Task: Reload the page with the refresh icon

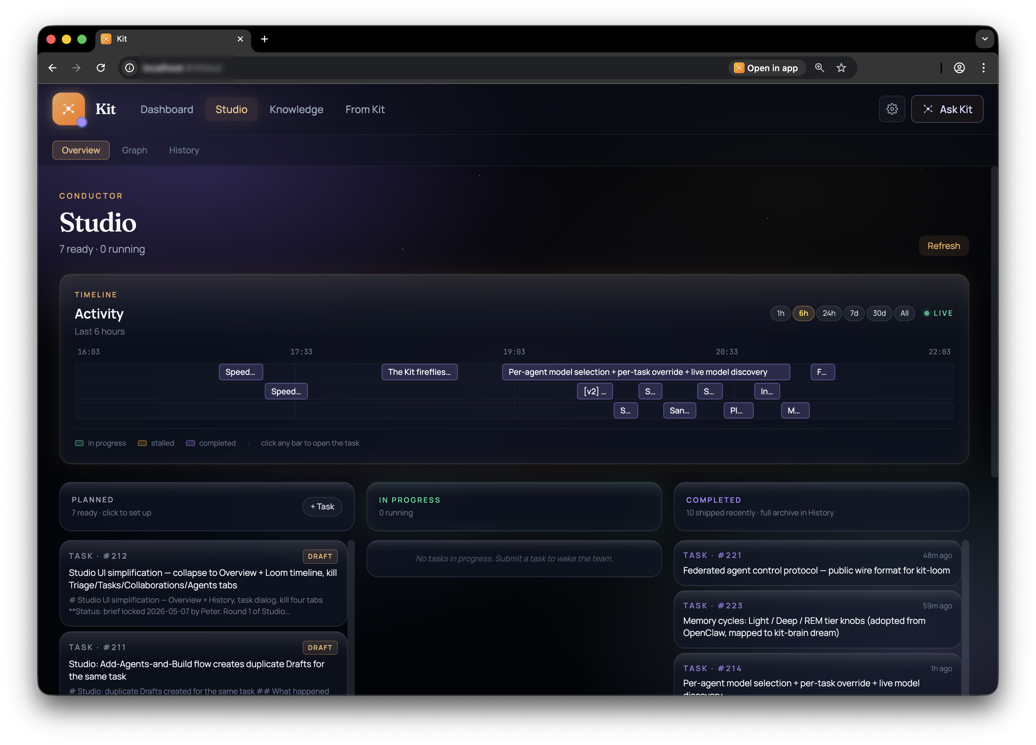Action: (101, 67)
